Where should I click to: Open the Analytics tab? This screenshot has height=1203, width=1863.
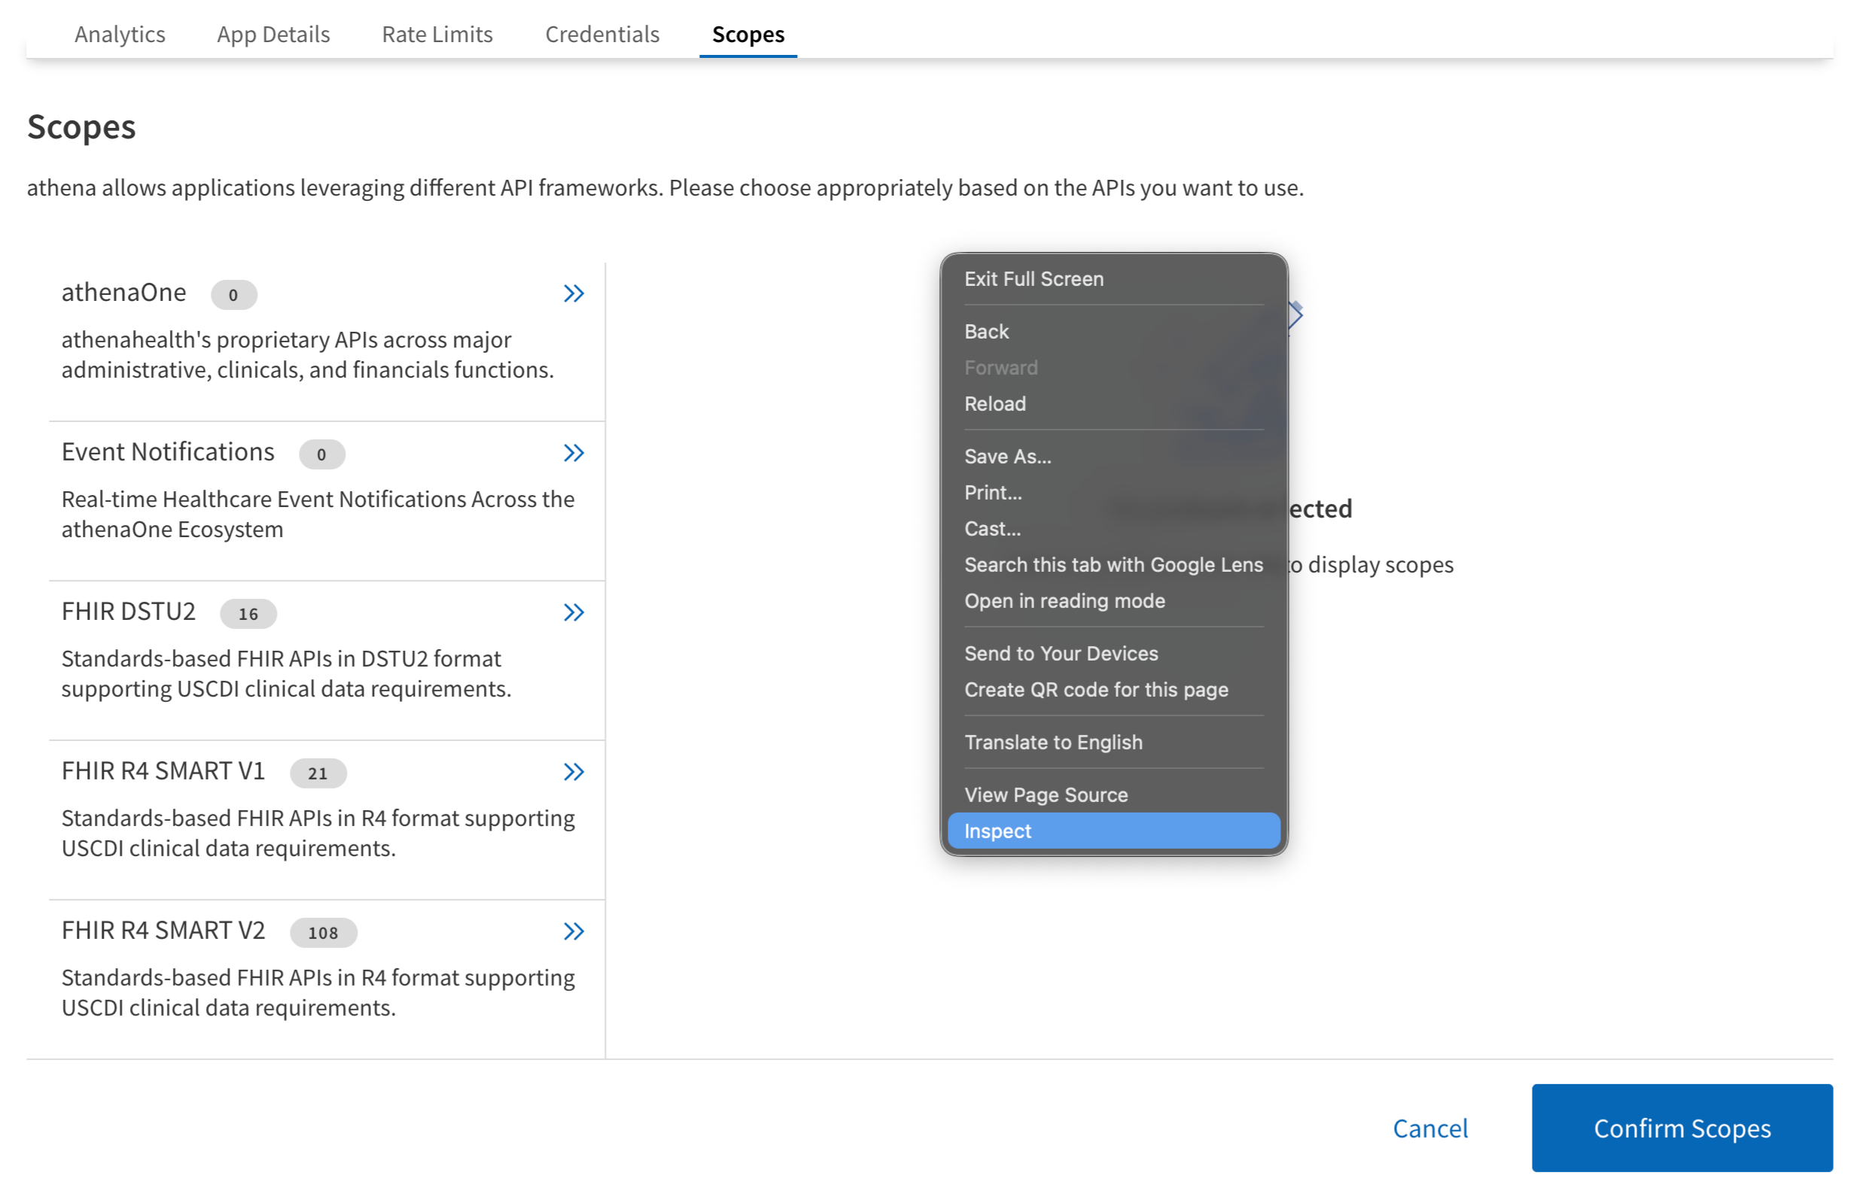click(120, 35)
